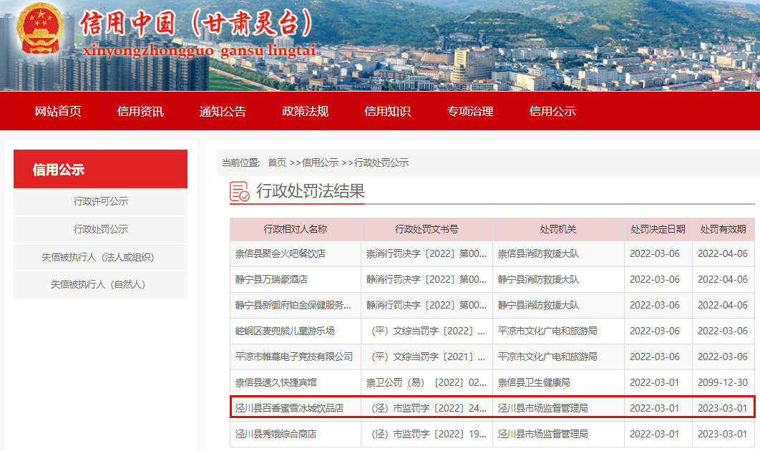Open 信用知识 navigation item
This screenshot has height=451, width=760.
click(x=387, y=111)
